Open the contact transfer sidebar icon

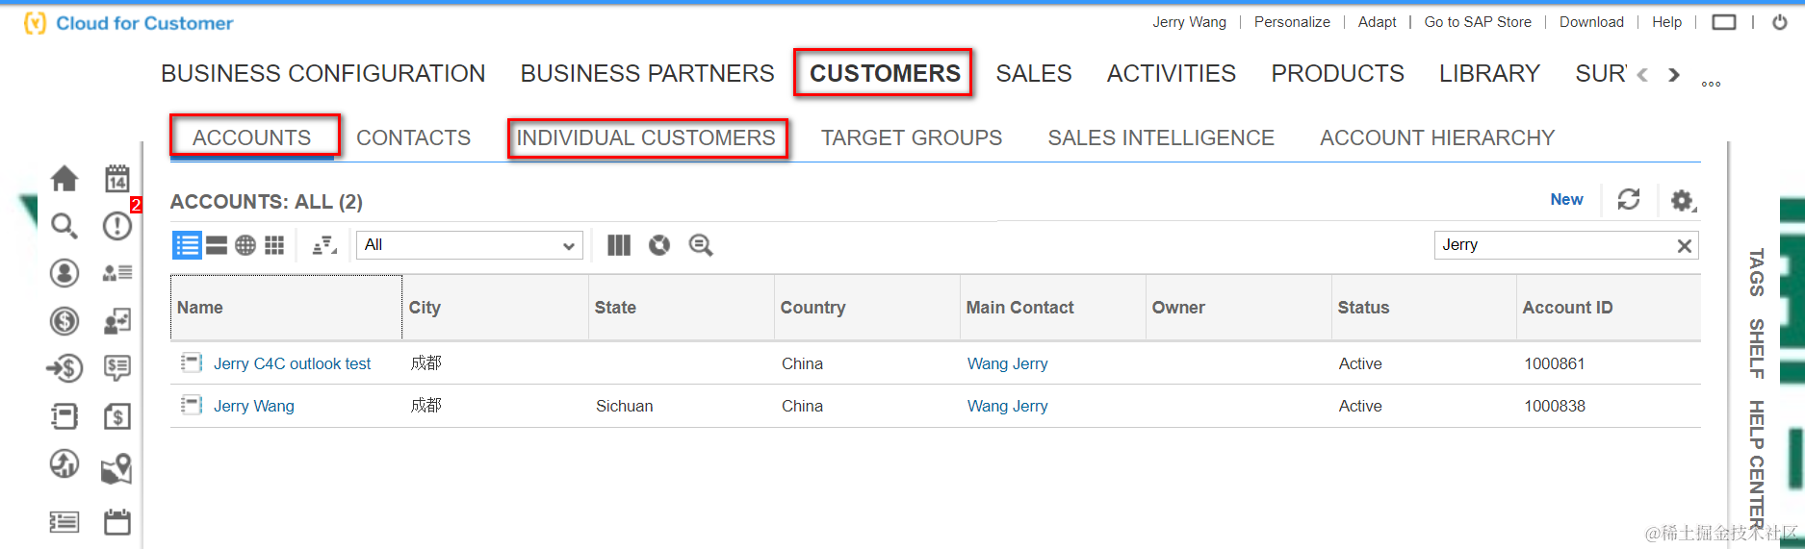click(117, 320)
